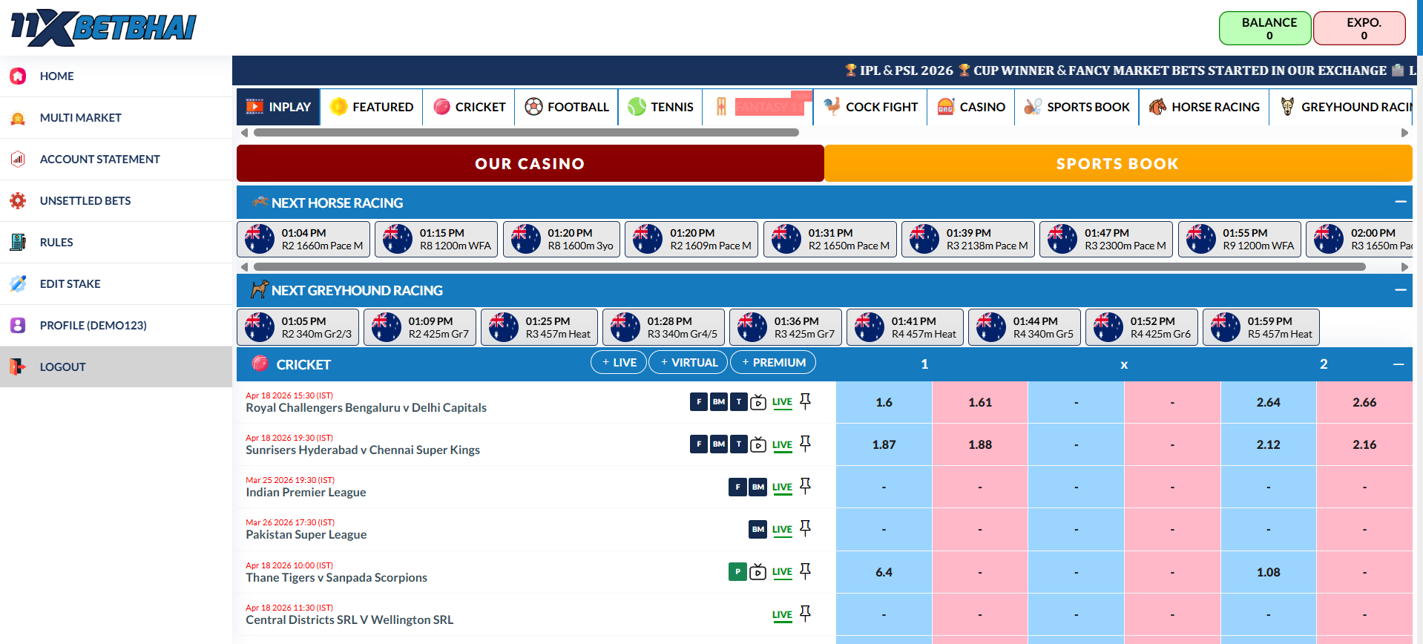Open the CRICKET tab
This screenshot has width=1423, height=644.
pos(469,107)
